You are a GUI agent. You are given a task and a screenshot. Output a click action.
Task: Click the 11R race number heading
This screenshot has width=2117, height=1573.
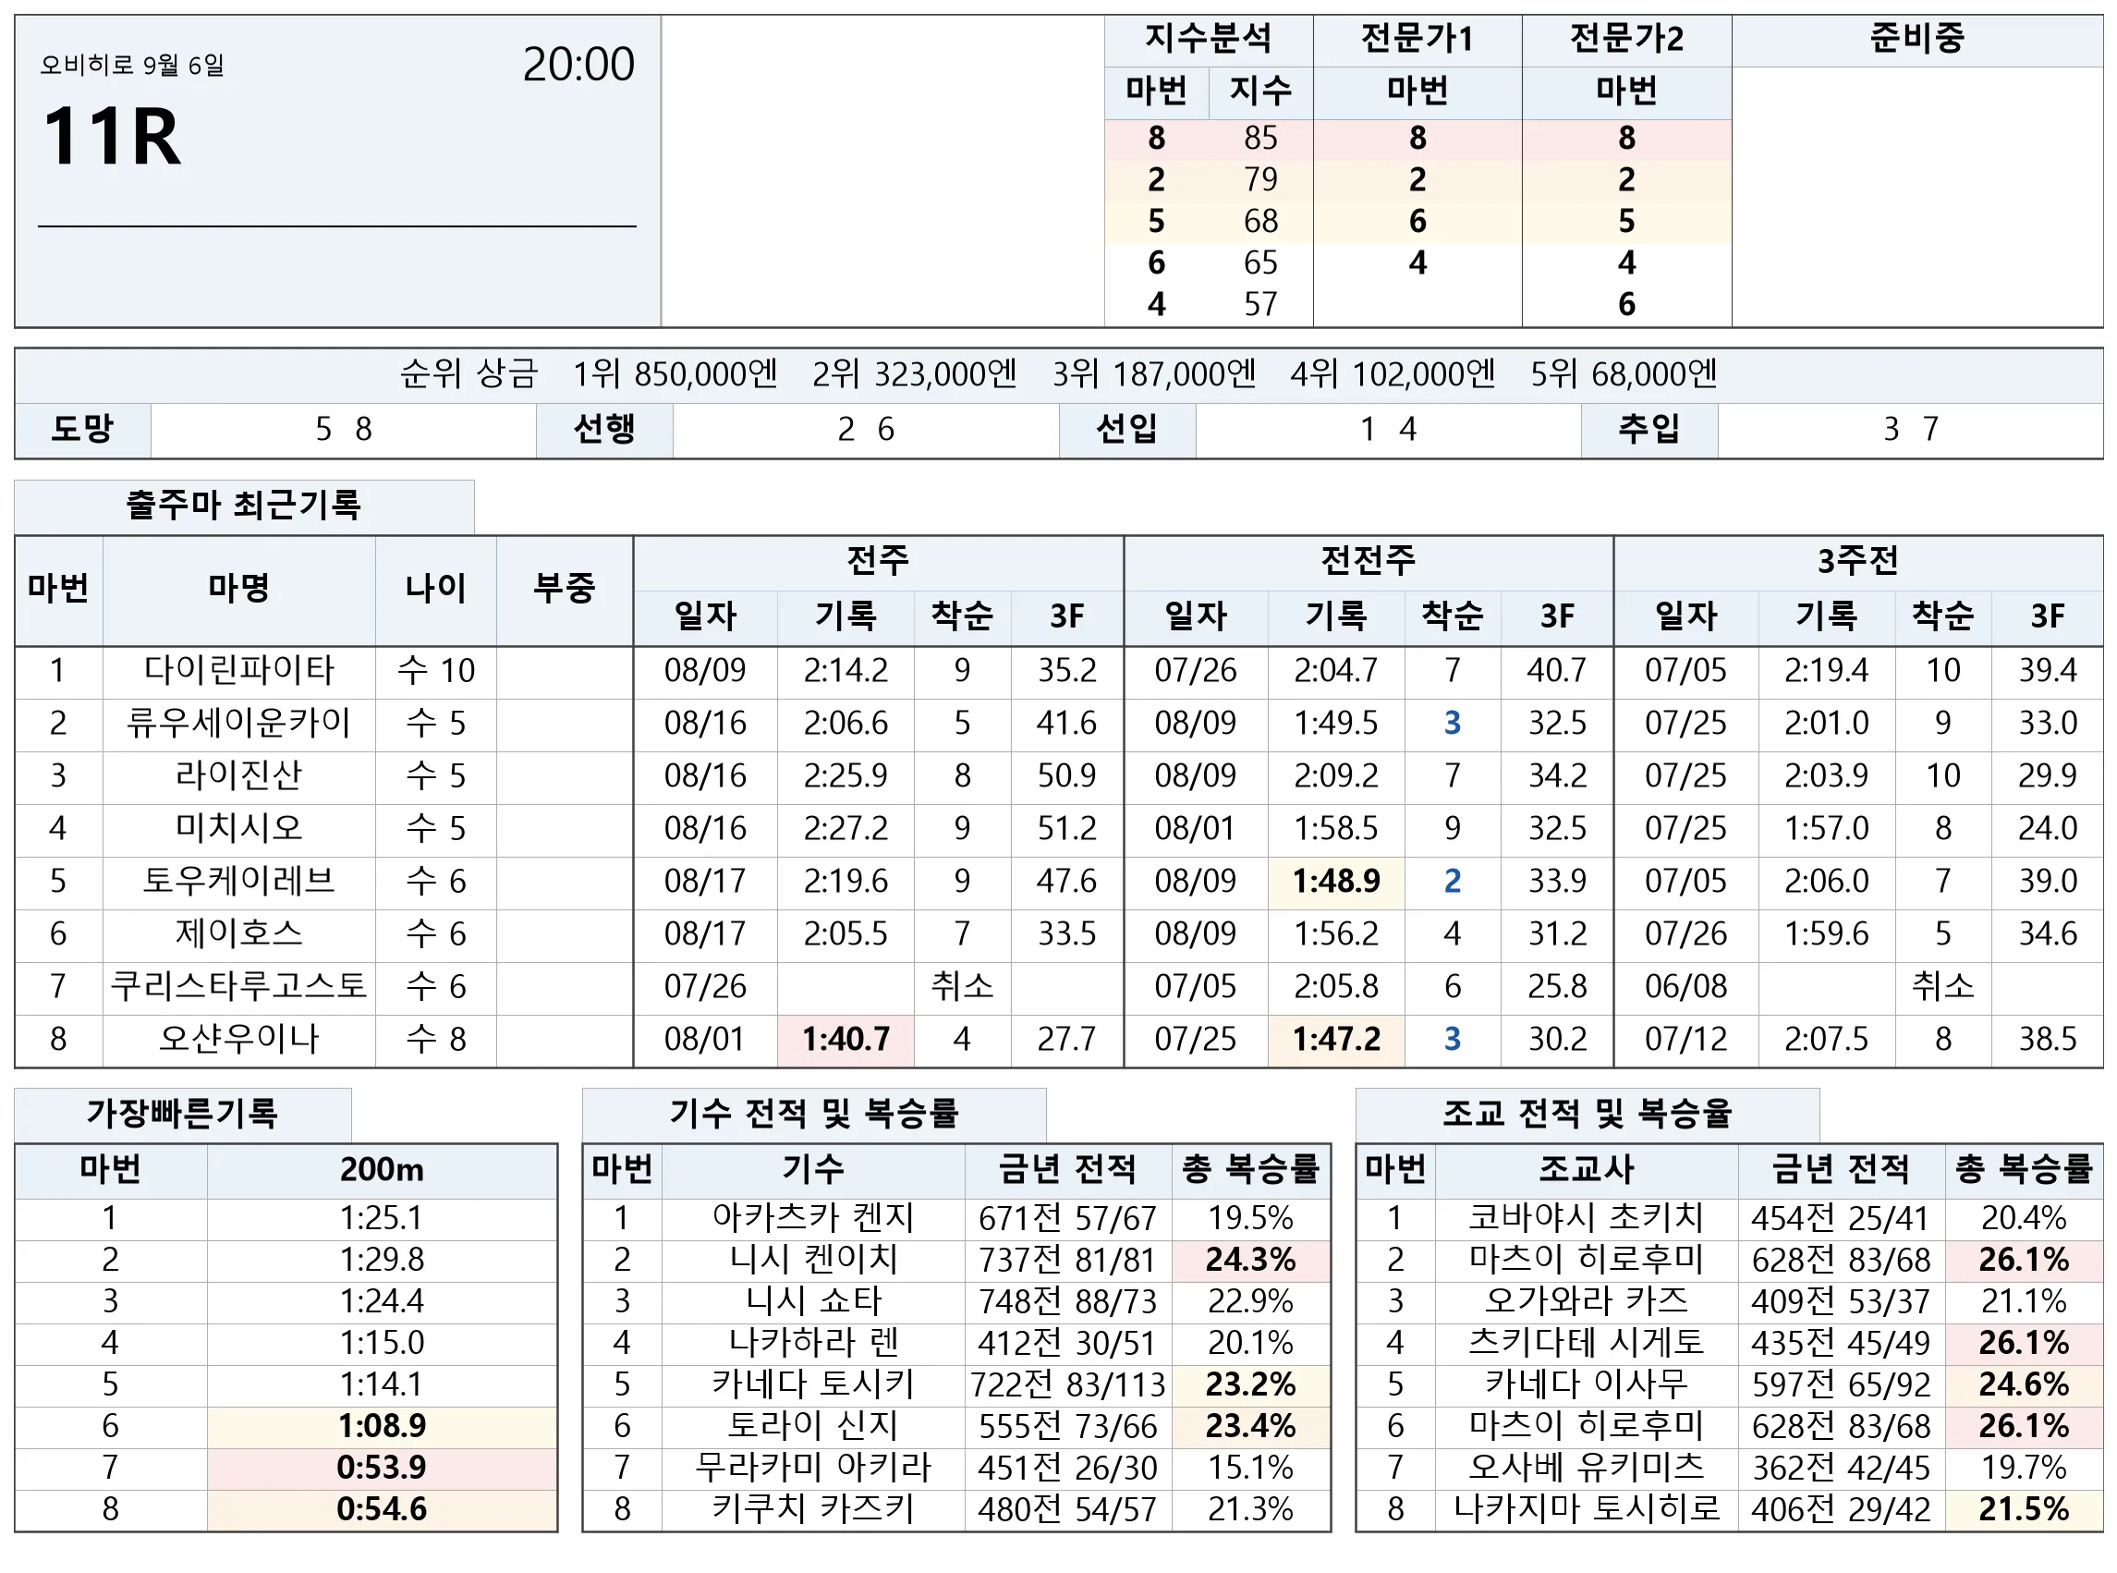click(x=113, y=137)
